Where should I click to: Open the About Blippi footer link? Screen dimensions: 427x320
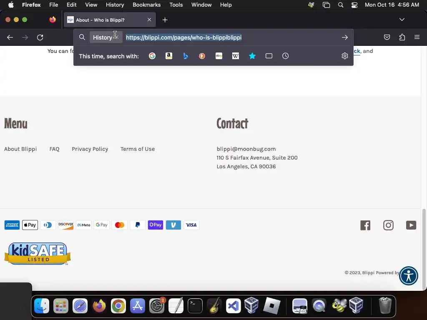(20, 149)
